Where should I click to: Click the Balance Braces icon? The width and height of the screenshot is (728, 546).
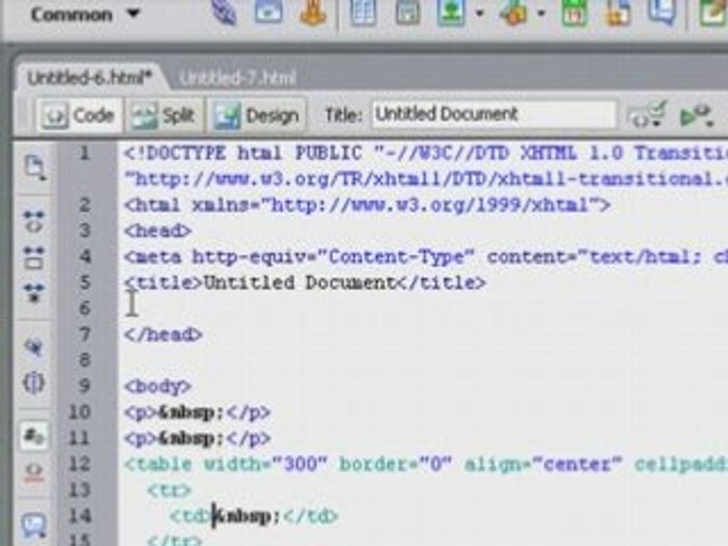[33, 382]
